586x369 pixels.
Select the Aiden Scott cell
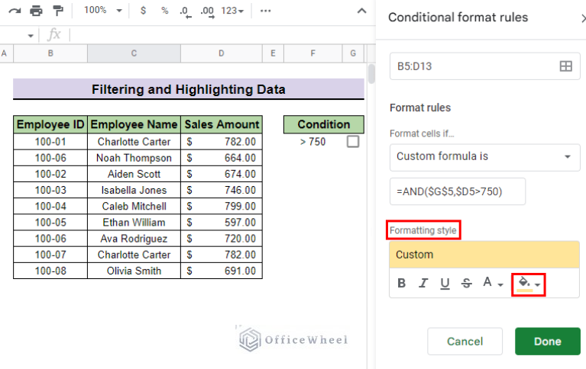point(134,174)
